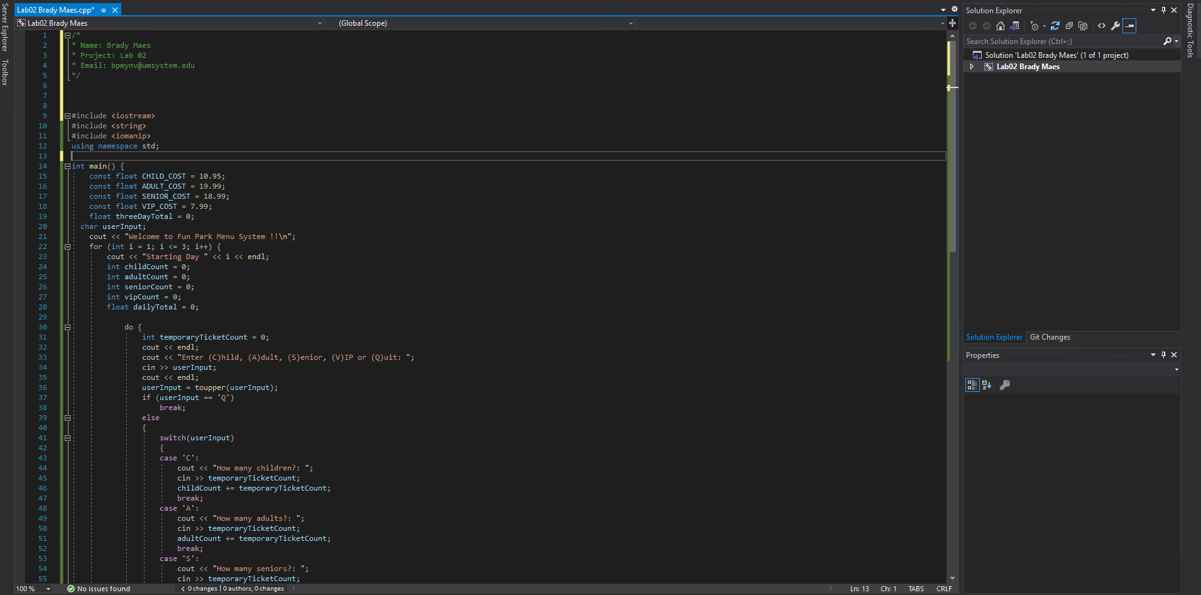Click Property Pages wrench in Properties panel
The image size is (1201, 595).
point(1005,385)
